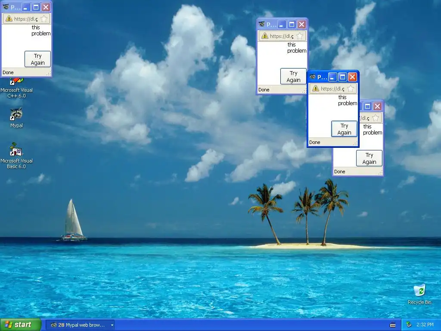Click the raccoon title icon of the Mypal window left of the active one
This screenshot has width=441, height=331.
click(261, 24)
